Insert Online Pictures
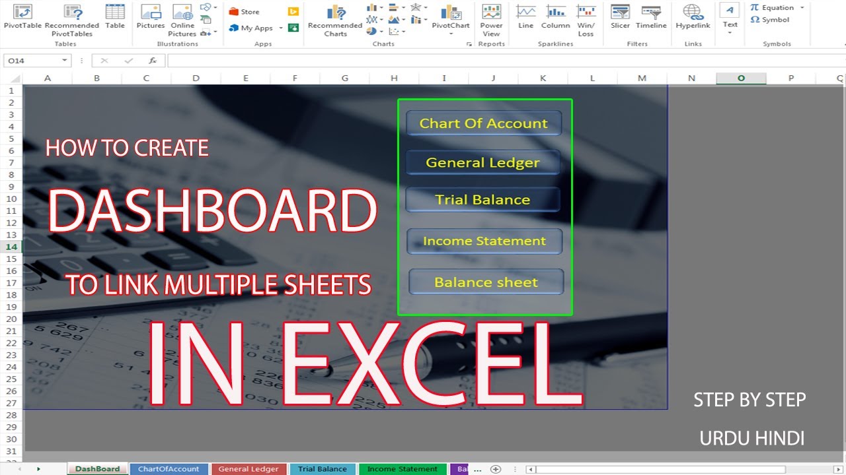Screen dimensions: 846x475 [182, 20]
